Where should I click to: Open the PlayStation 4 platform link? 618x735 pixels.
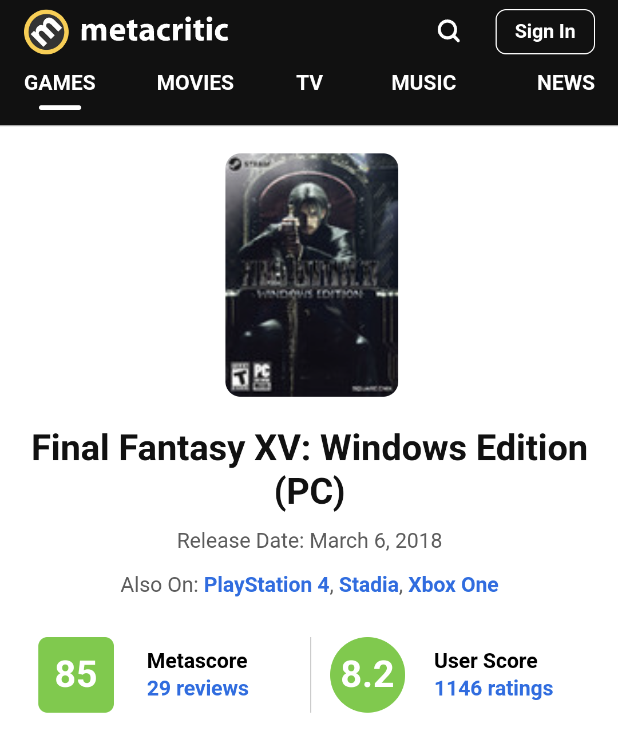coord(267,585)
